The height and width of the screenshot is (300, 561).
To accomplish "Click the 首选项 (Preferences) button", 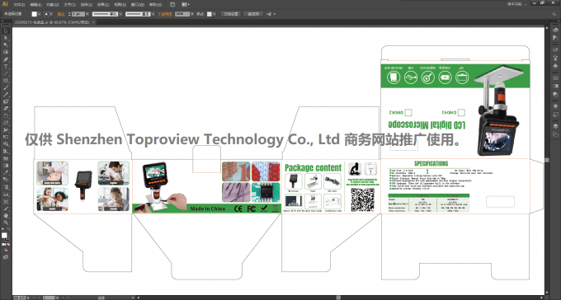I will [x=253, y=14].
